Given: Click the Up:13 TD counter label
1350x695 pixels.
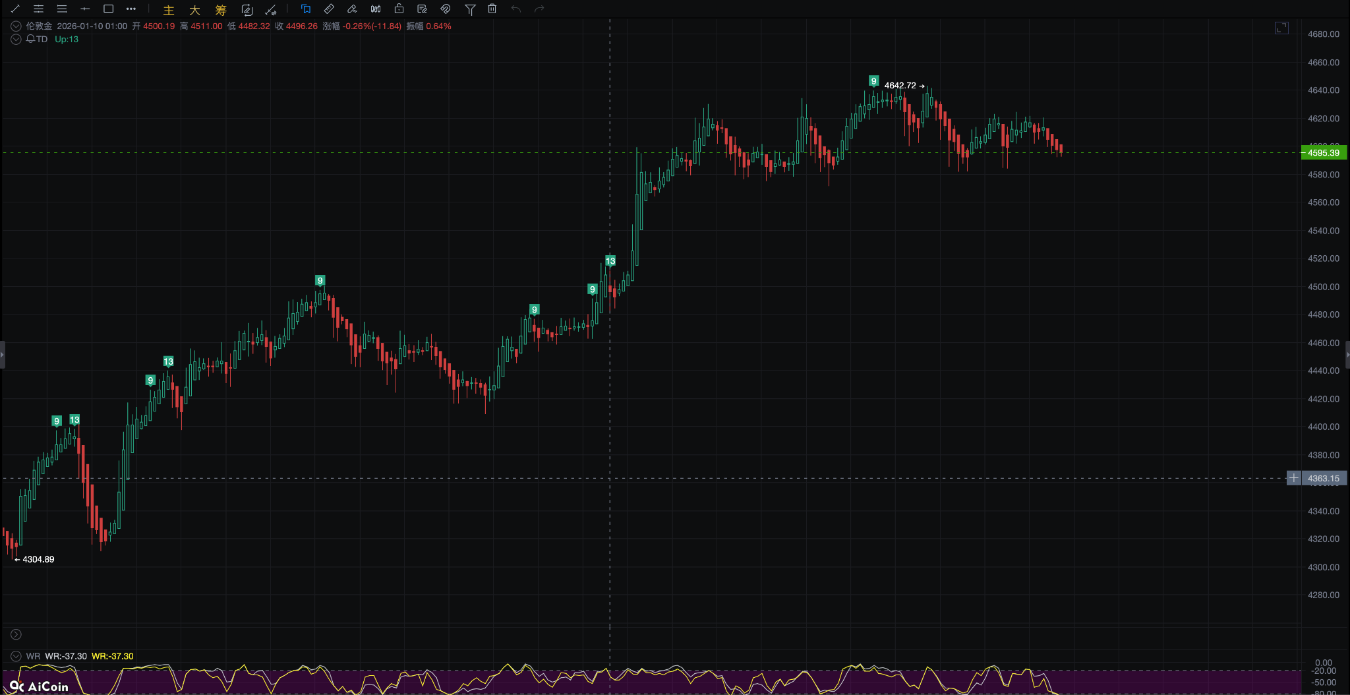Looking at the screenshot, I should click(66, 39).
